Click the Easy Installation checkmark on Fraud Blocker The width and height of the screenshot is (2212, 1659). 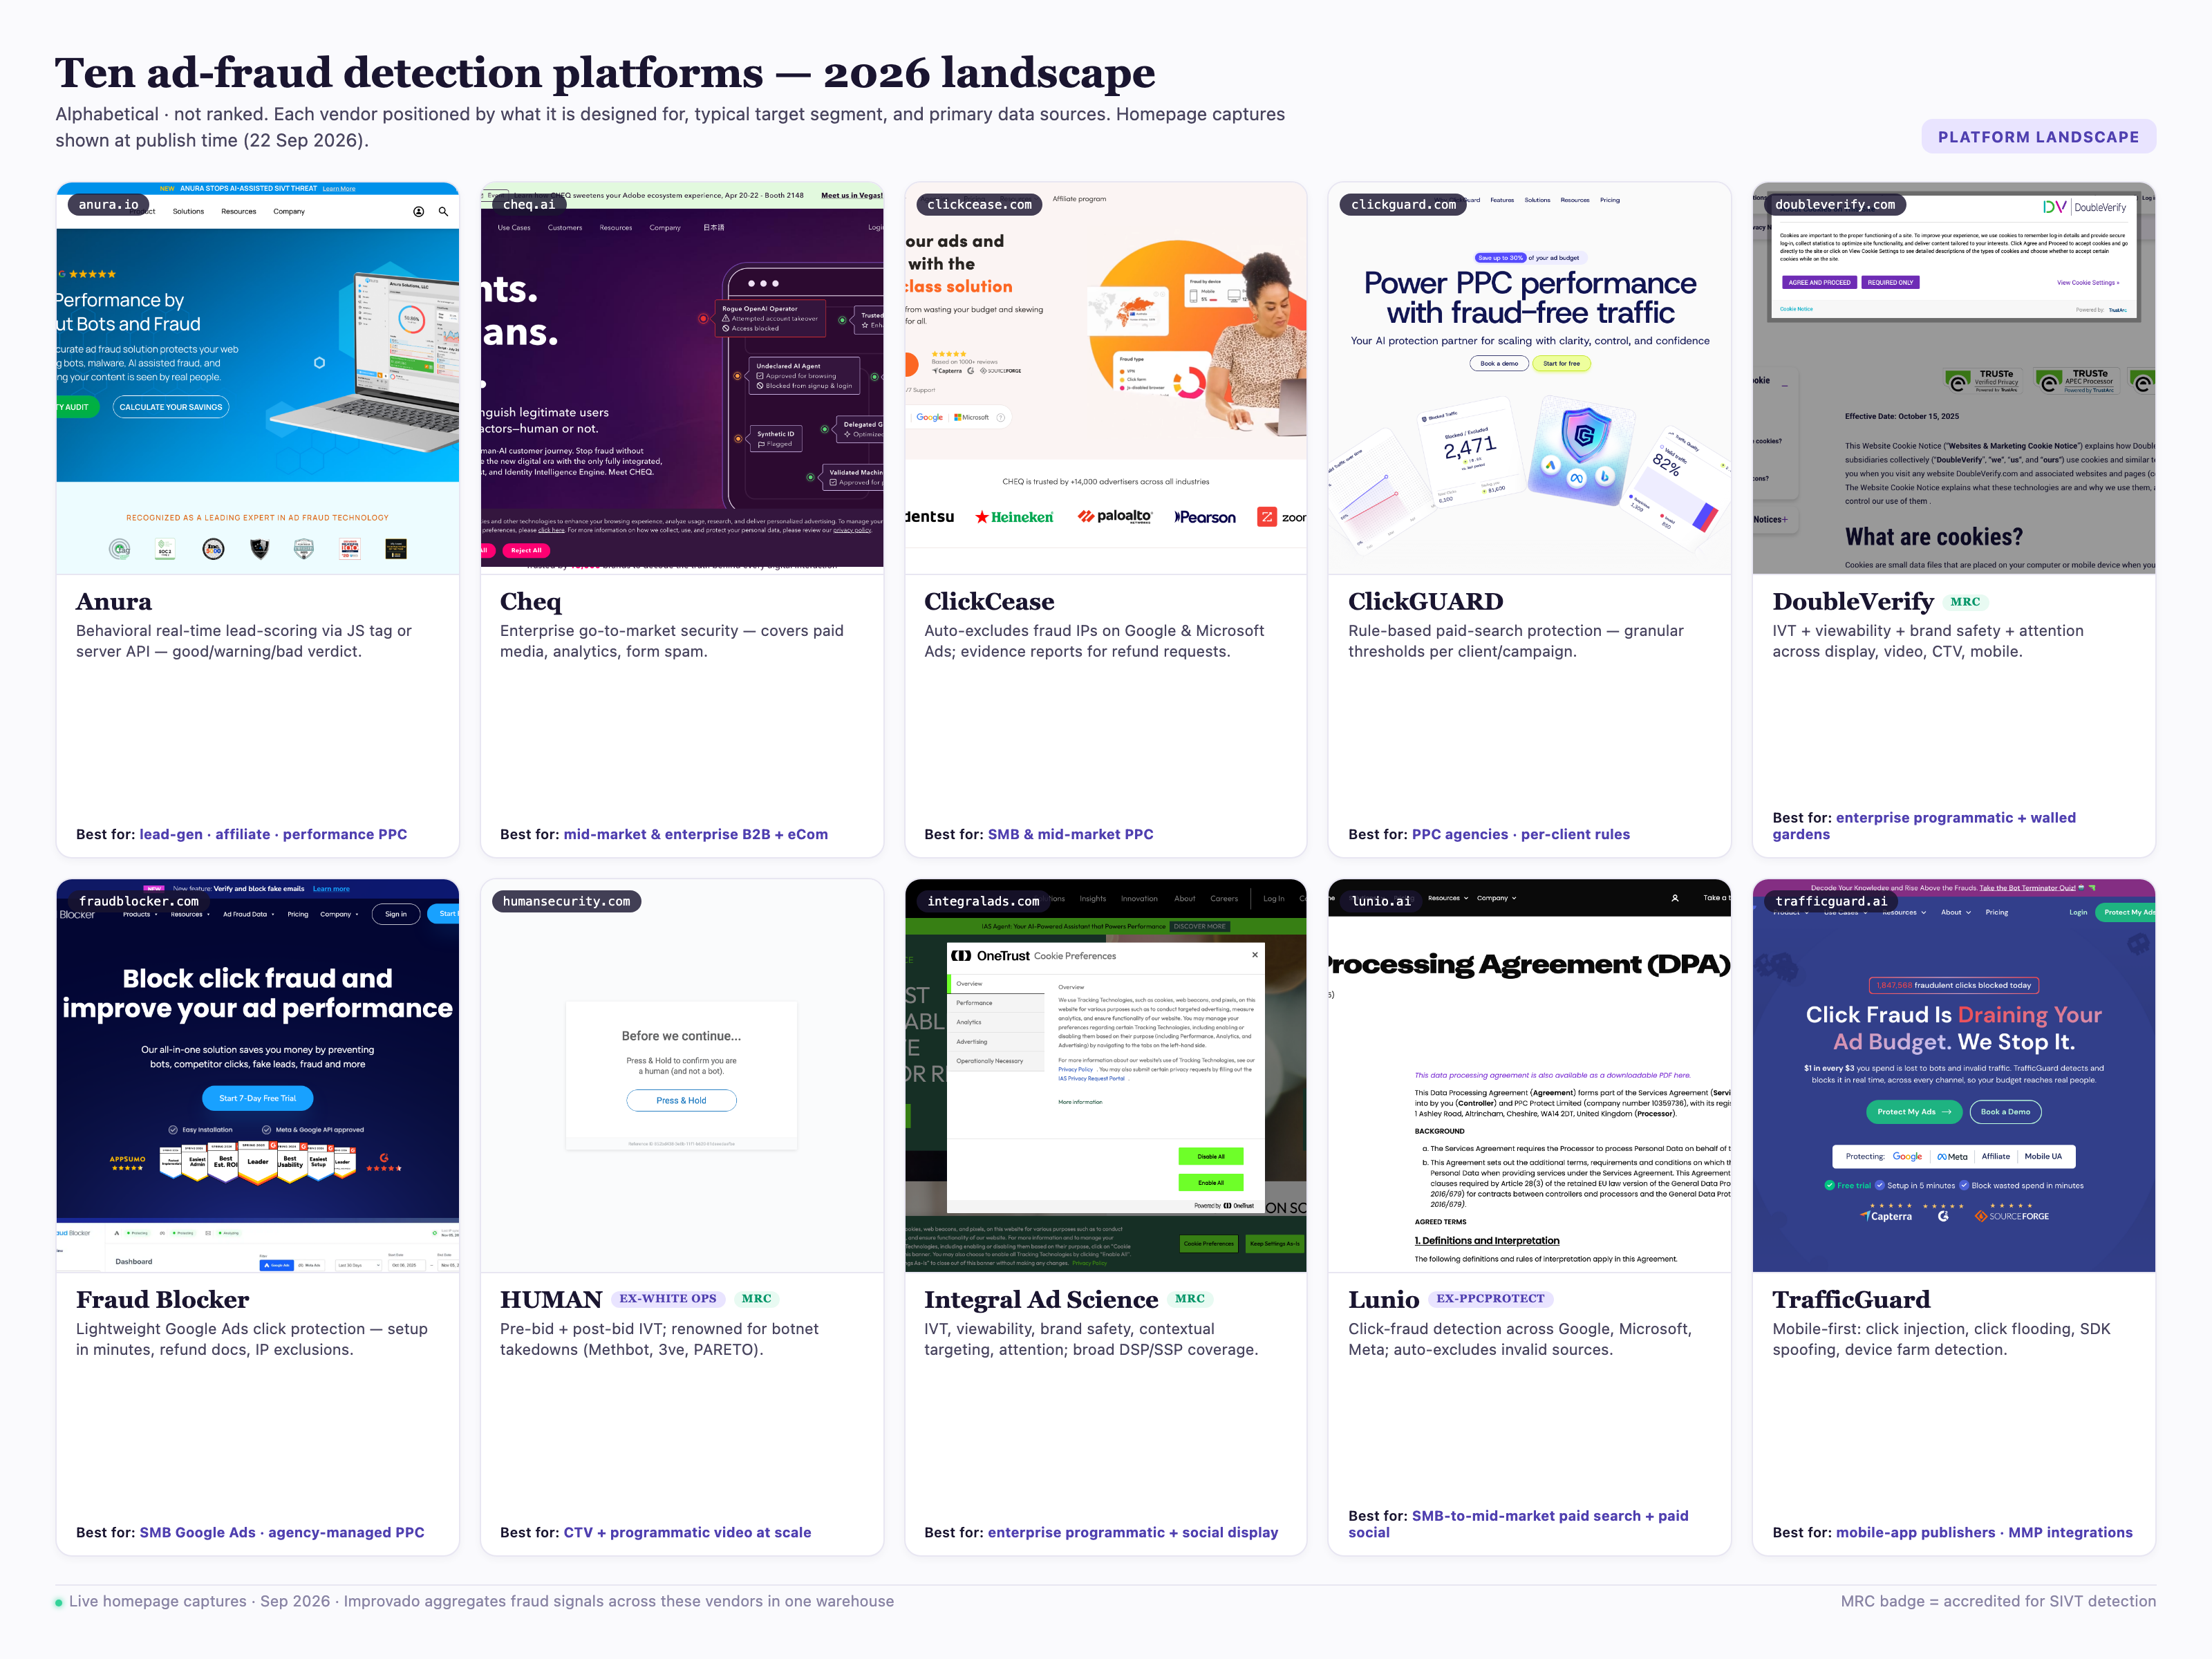(173, 1130)
